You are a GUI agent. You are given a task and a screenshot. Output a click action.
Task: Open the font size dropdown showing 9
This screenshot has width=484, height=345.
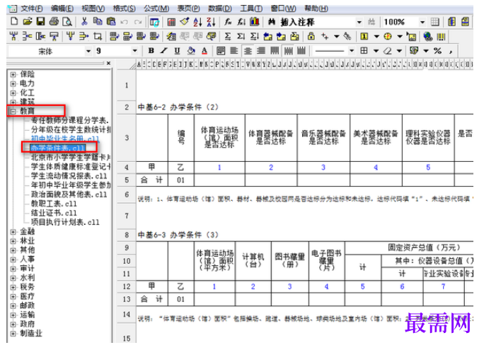click(x=134, y=51)
